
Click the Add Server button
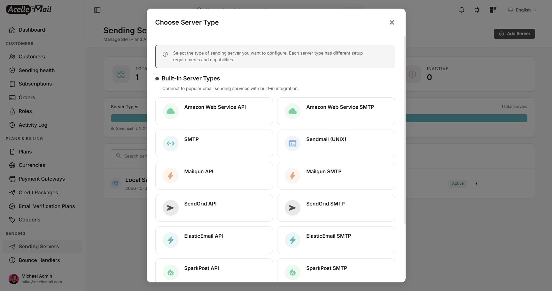coord(514,34)
